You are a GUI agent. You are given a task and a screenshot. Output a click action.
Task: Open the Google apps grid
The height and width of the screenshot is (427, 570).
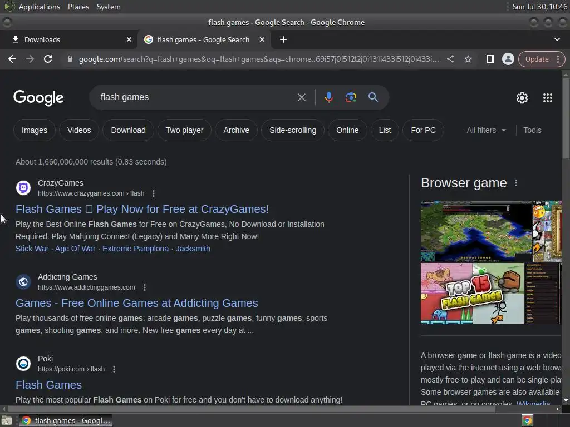tap(548, 98)
